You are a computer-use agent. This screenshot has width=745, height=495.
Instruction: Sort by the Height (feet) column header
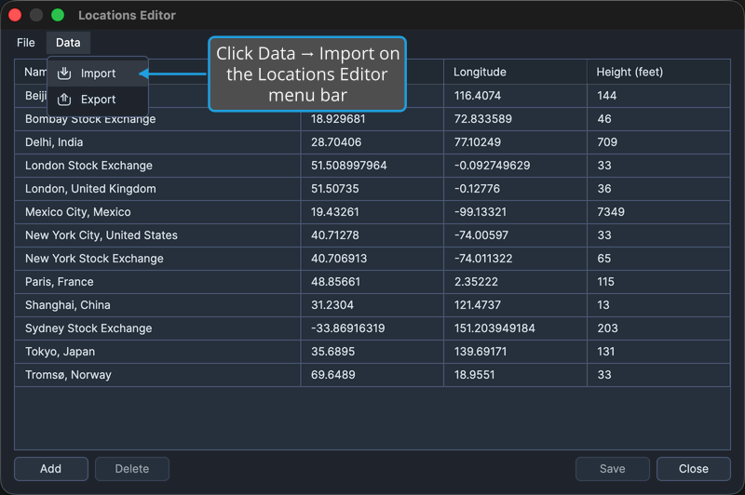click(x=658, y=73)
